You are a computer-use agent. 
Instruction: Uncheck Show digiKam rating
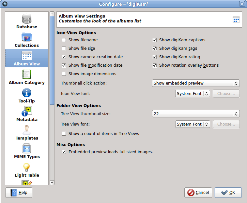[155, 57]
